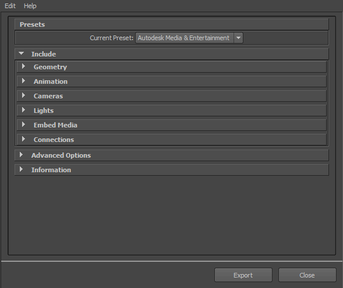This screenshot has height=288, width=343.
Task: Click the Embed Media header label
Action: (x=55, y=125)
